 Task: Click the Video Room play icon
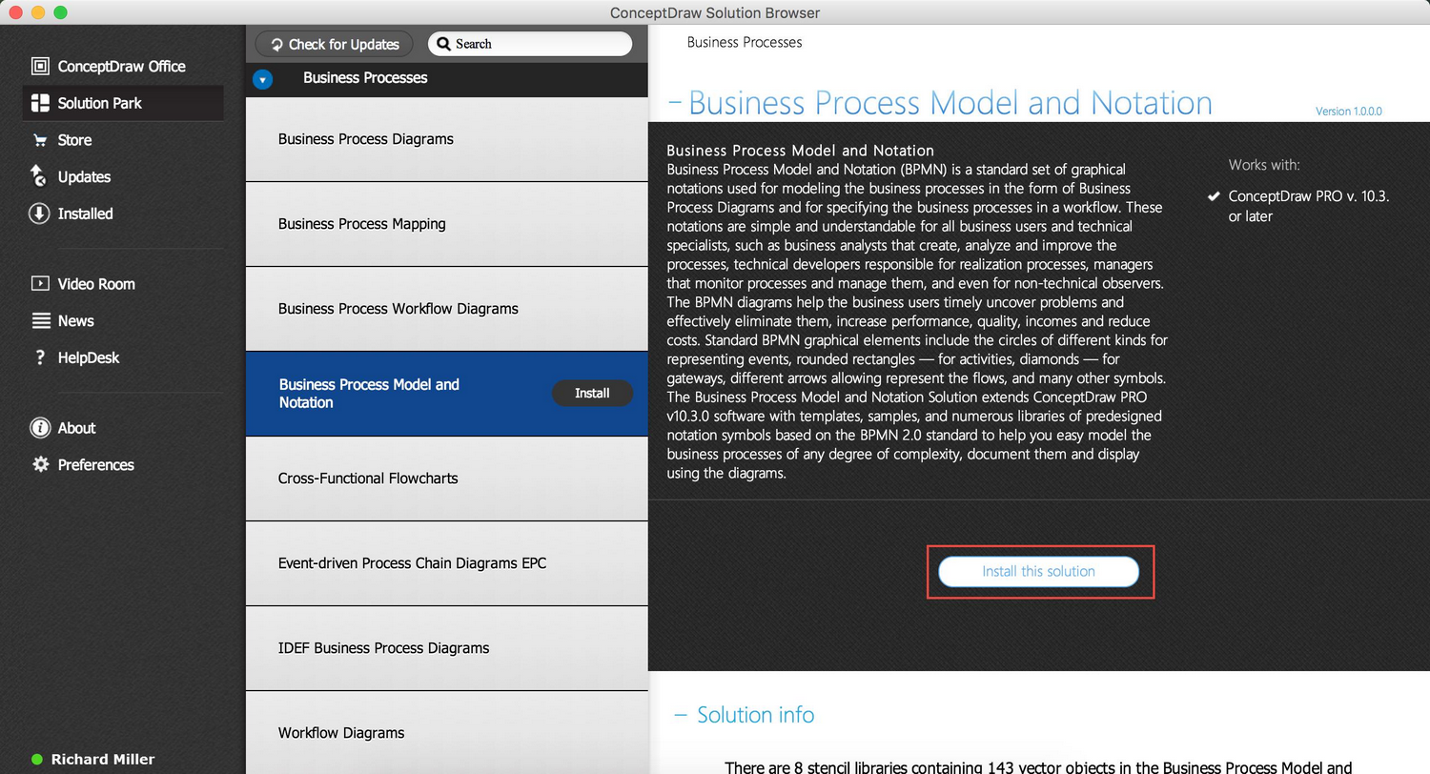pos(40,284)
